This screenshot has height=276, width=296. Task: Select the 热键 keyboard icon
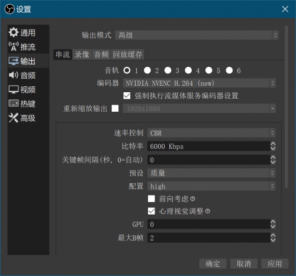coord(14,103)
